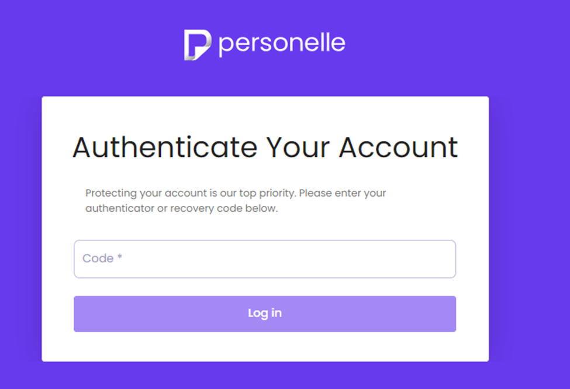Focus the Code input field
The image size is (570, 389).
pyautogui.click(x=264, y=259)
